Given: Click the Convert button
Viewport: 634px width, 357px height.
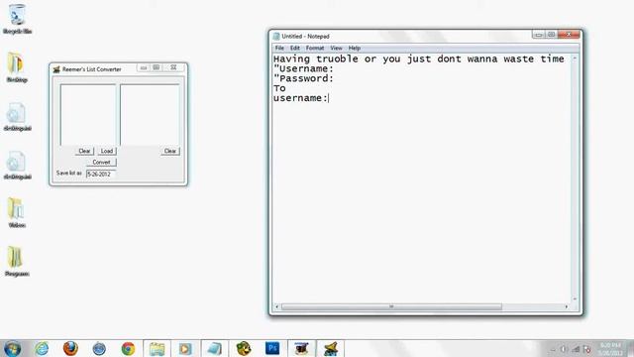Looking at the screenshot, I should 101,162.
